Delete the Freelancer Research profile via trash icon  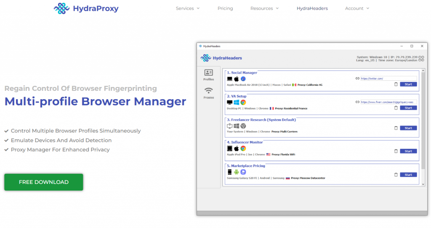click(x=396, y=128)
